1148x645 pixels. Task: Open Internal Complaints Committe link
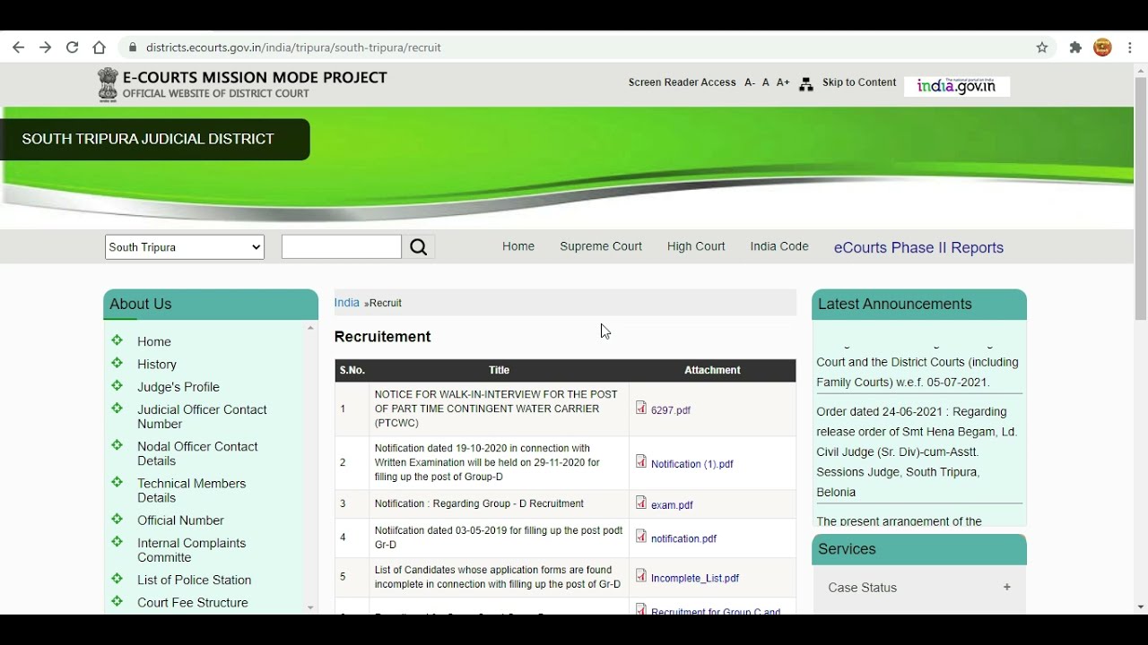[191, 550]
